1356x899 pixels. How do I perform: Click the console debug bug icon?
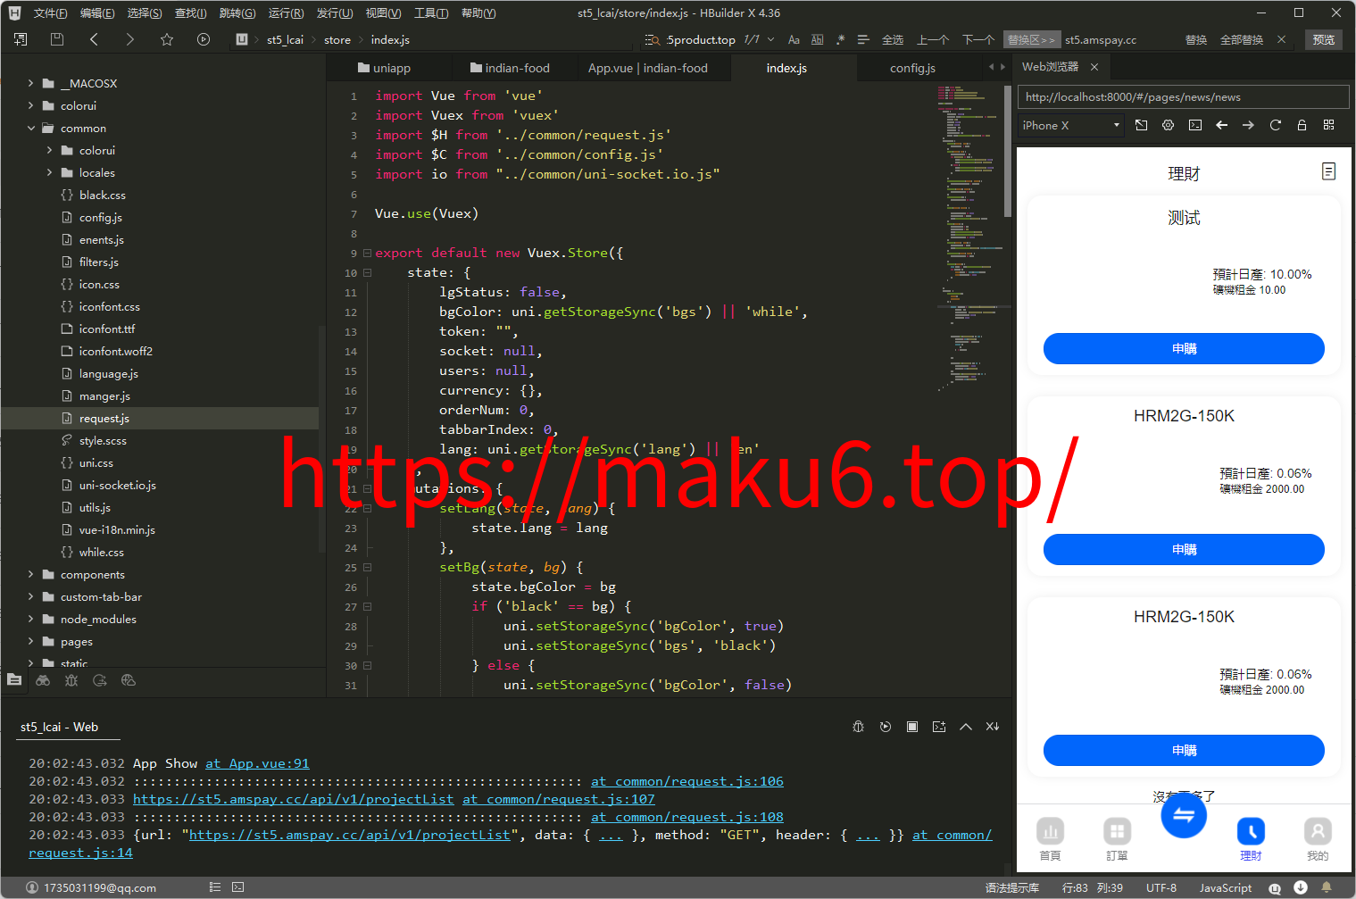pos(858,727)
